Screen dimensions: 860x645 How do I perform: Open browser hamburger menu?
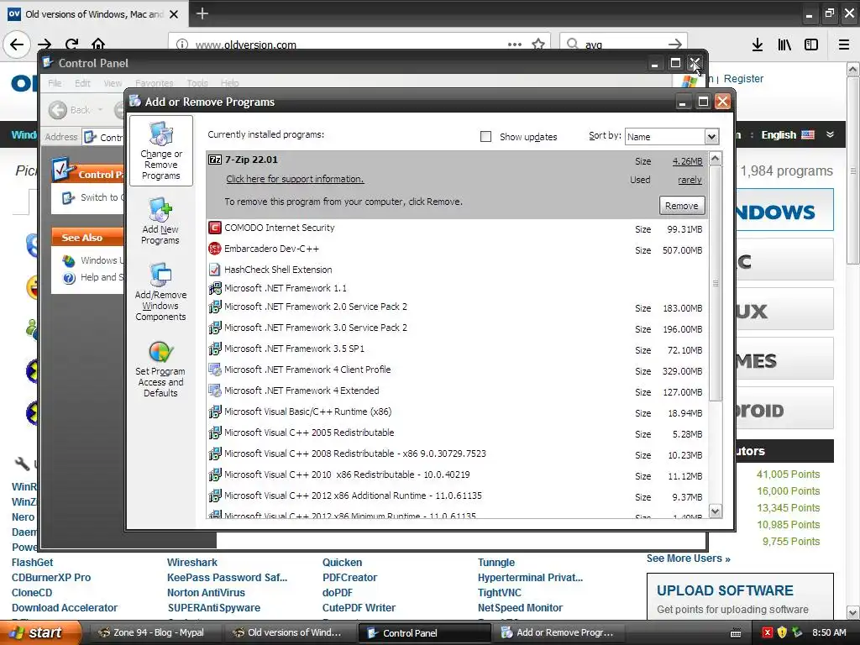click(x=844, y=45)
